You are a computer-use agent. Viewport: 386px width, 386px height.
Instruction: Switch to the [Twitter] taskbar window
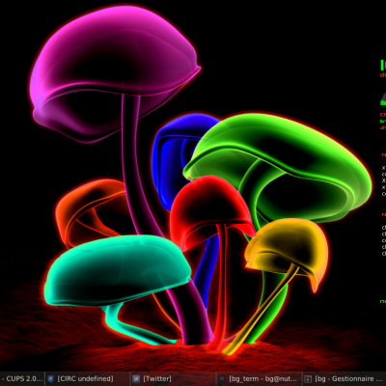pos(173,379)
